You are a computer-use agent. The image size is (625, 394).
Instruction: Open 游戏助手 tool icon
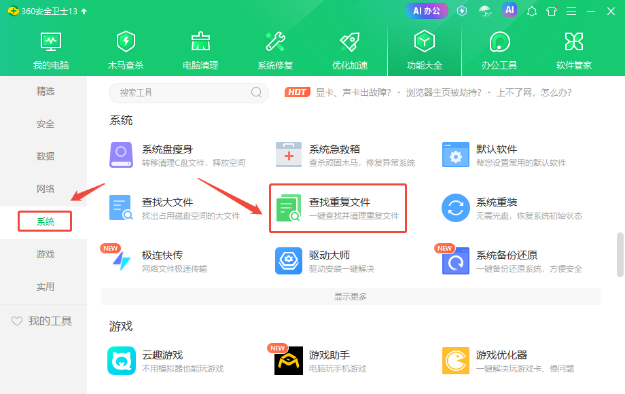click(x=289, y=361)
